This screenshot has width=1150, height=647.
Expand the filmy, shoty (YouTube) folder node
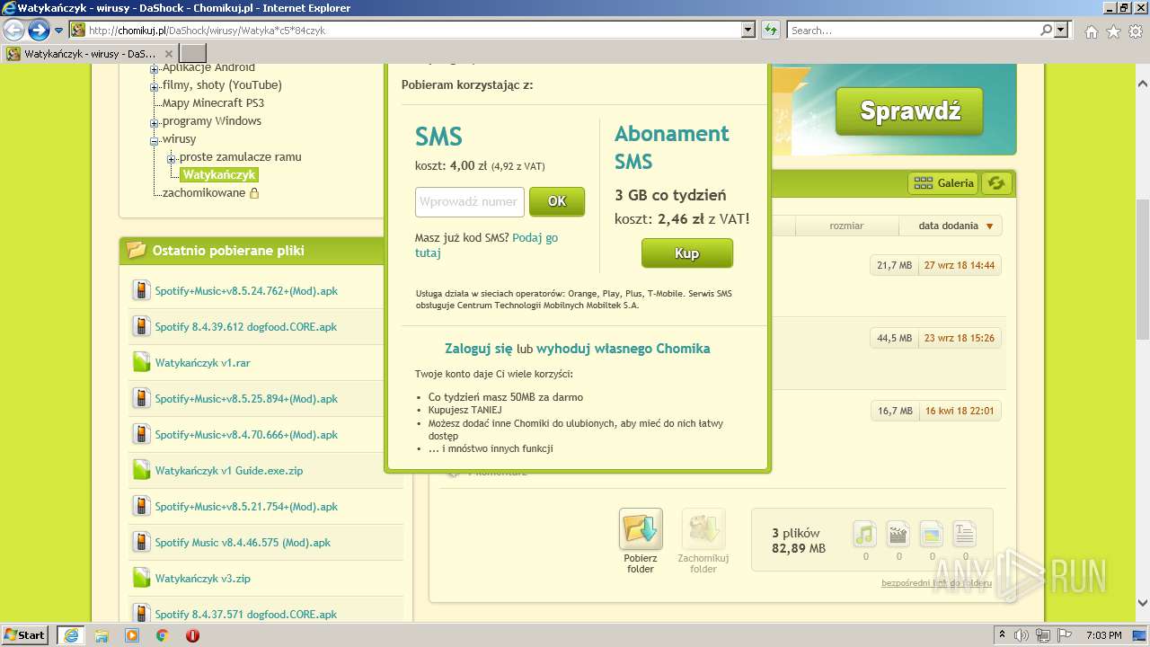(154, 87)
